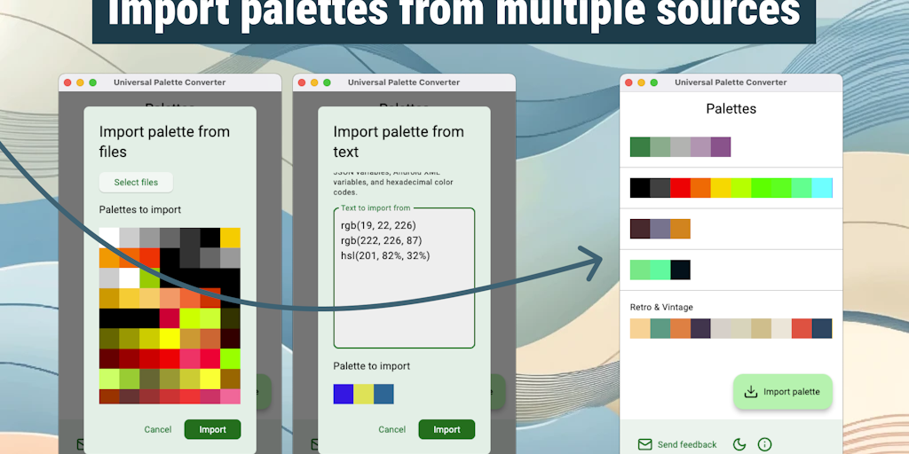Click the text line rgb(19, 22, 226)
The height and width of the screenshot is (454, 909).
[x=378, y=225]
